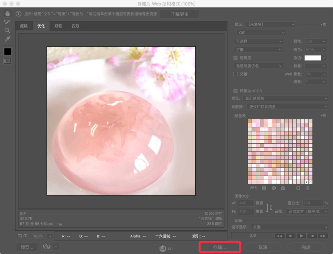The image size is (333, 254).
Task: Toggle slices visibility in the toolbar
Action: pos(7,61)
